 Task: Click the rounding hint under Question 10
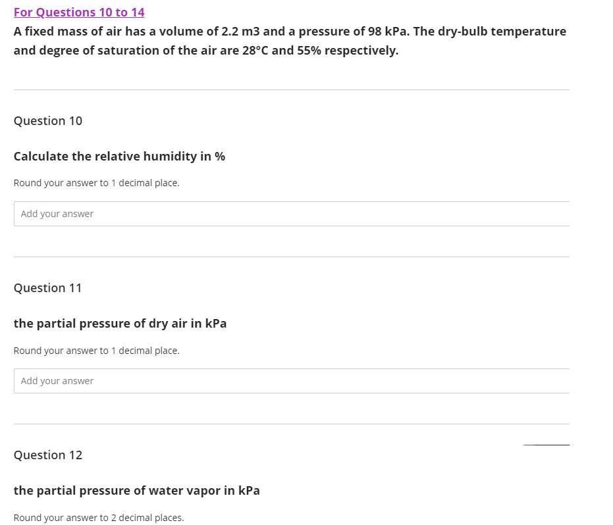pyautogui.click(x=97, y=183)
